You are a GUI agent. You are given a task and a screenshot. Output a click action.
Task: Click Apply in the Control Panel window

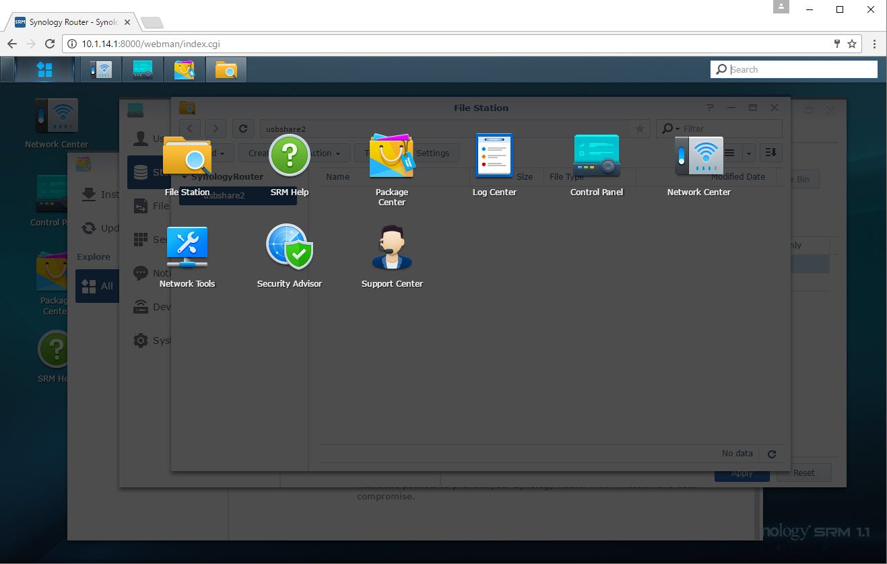pyautogui.click(x=742, y=473)
